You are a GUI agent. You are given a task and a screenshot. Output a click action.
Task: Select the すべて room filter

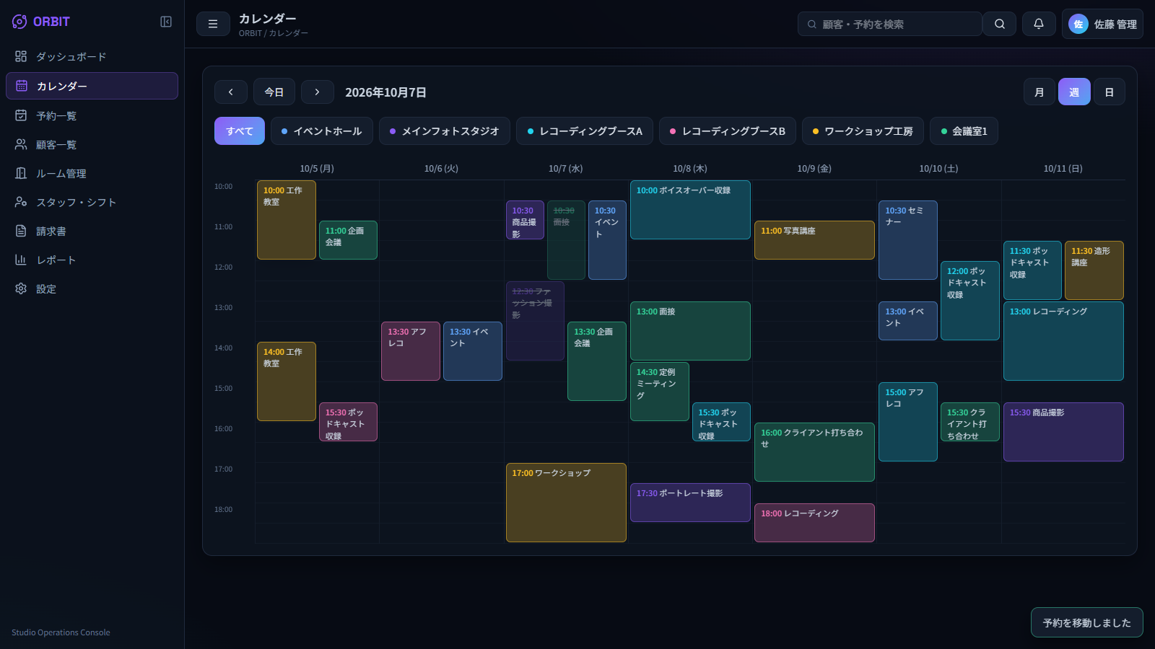pyautogui.click(x=240, y=131)
